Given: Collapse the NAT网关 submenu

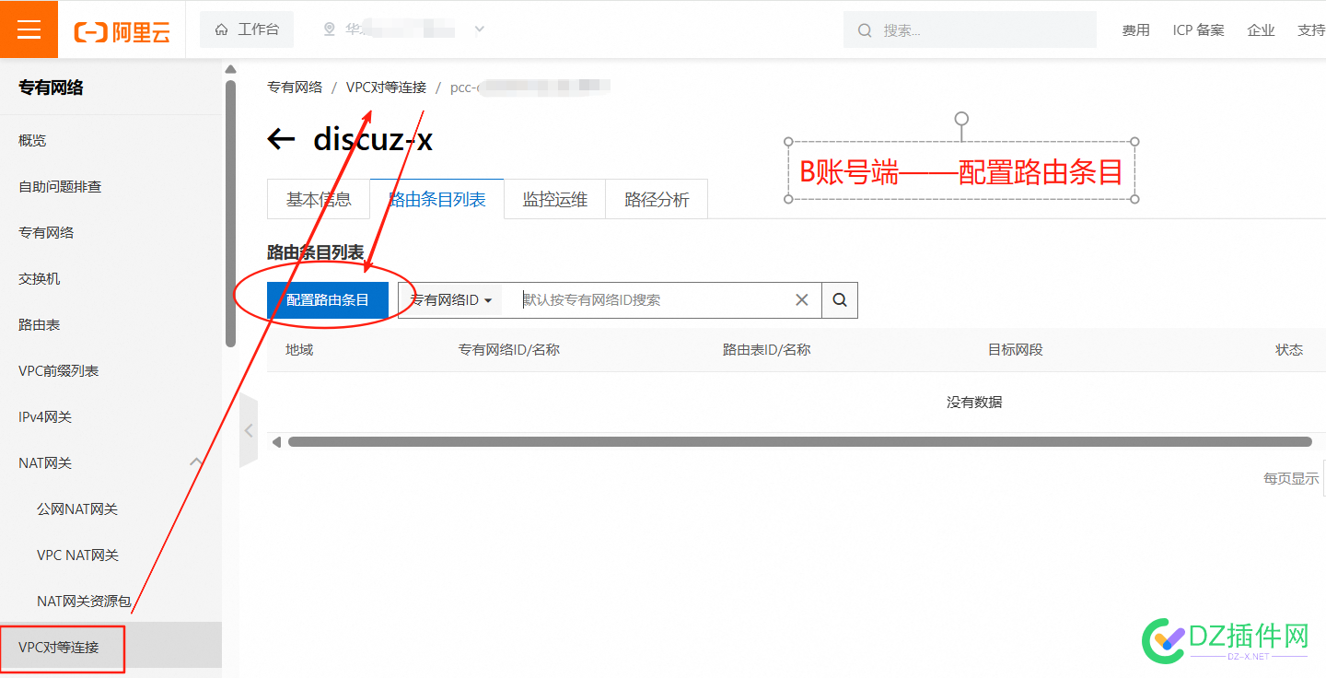Looking at the screenshot, I should pos(195,462).
